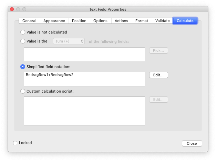216x161 pixels.
Task: Select the Format tab
Action: [142, 21]
